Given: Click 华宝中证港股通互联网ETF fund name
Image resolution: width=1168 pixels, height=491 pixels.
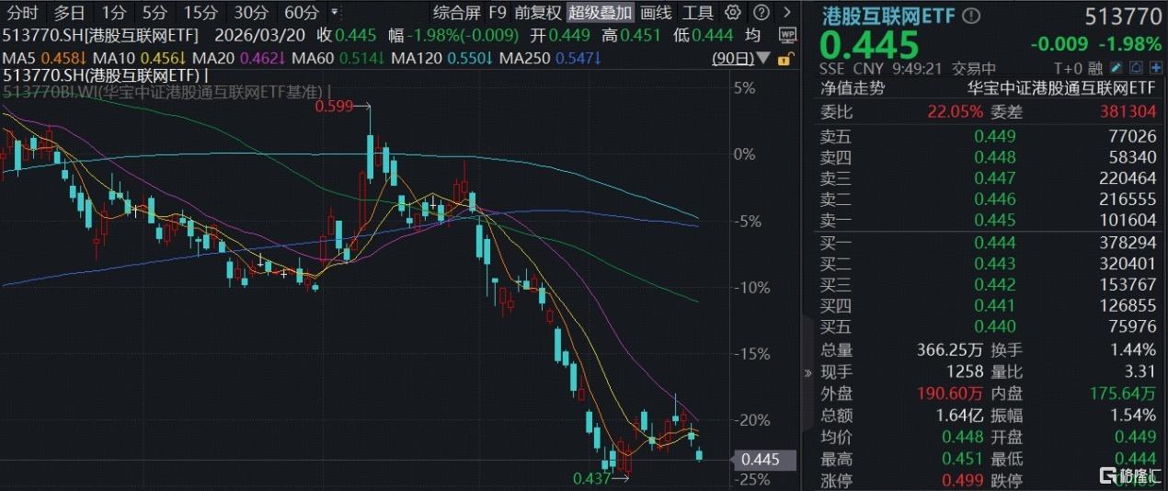Looking at the screenshot, I should (1061, 88).
